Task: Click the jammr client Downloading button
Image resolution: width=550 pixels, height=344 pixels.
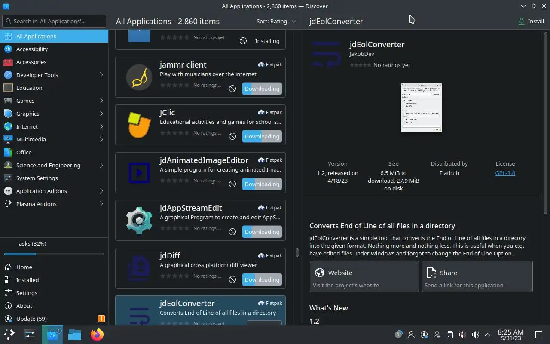Action: click(262, 89)
